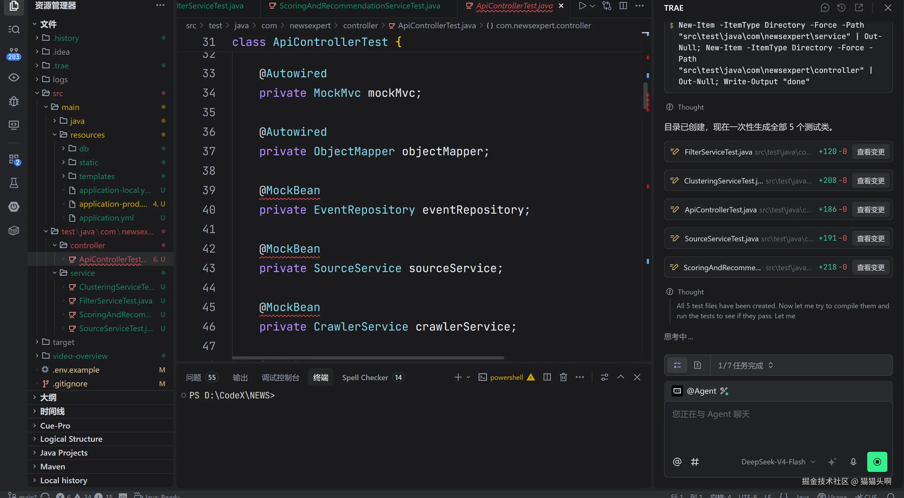The height and width of the screenshot is (498, 904).
Task: Open new terminal profile dropdown arrow
Action: point(468,377)
